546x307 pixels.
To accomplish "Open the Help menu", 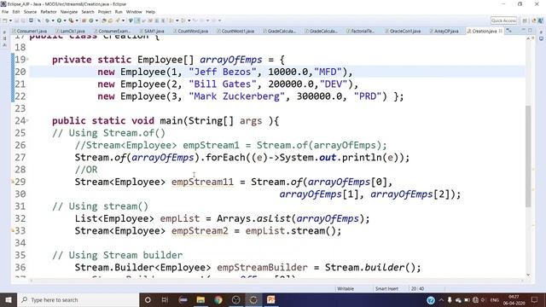I will click(x=150, y=12).
